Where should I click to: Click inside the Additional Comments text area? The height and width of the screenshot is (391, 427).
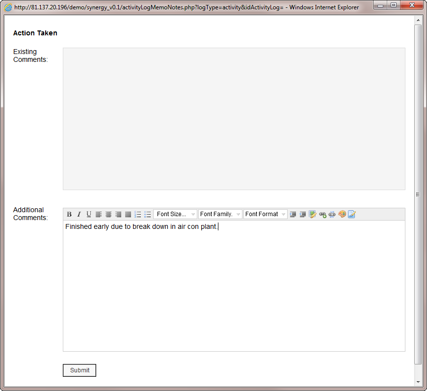point(234,285)
